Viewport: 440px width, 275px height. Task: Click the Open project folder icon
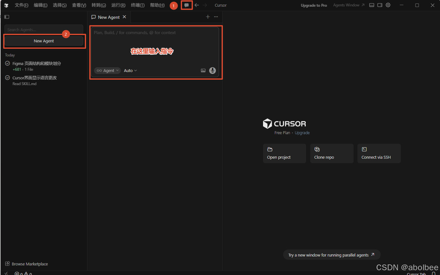pos(270,149)
